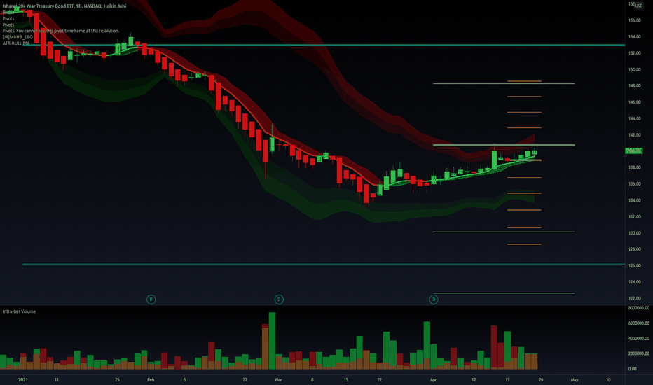This screenshot has width=653, height=385.
Task: Click the 130.00 price axis label
Action: [635, 233]
